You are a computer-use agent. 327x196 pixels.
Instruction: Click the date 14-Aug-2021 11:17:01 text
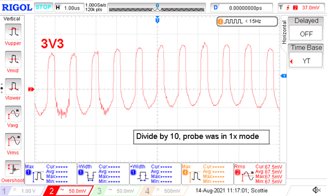pyautogui.click(x=222, y=190)
